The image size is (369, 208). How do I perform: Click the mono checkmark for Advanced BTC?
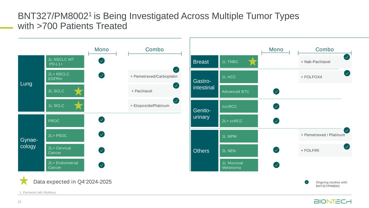[276, 92]
